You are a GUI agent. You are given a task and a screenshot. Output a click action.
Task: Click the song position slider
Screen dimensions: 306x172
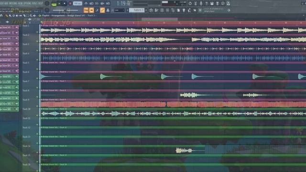click(66, 10)
